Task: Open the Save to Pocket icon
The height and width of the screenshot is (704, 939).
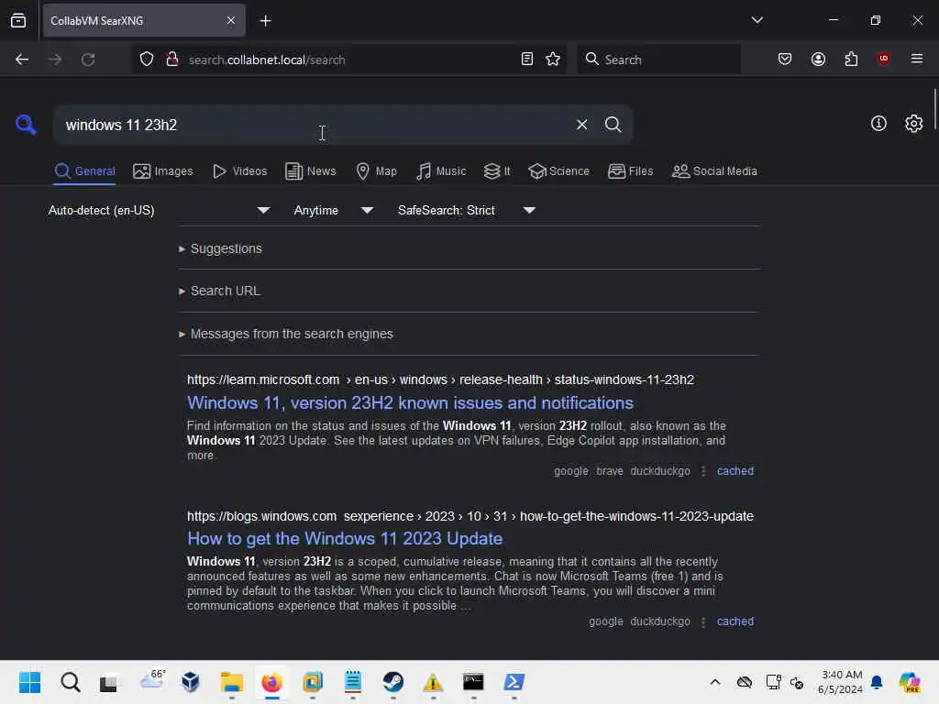Action: 785,59
